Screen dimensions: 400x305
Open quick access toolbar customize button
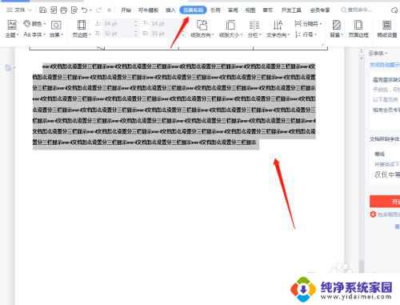109,10
